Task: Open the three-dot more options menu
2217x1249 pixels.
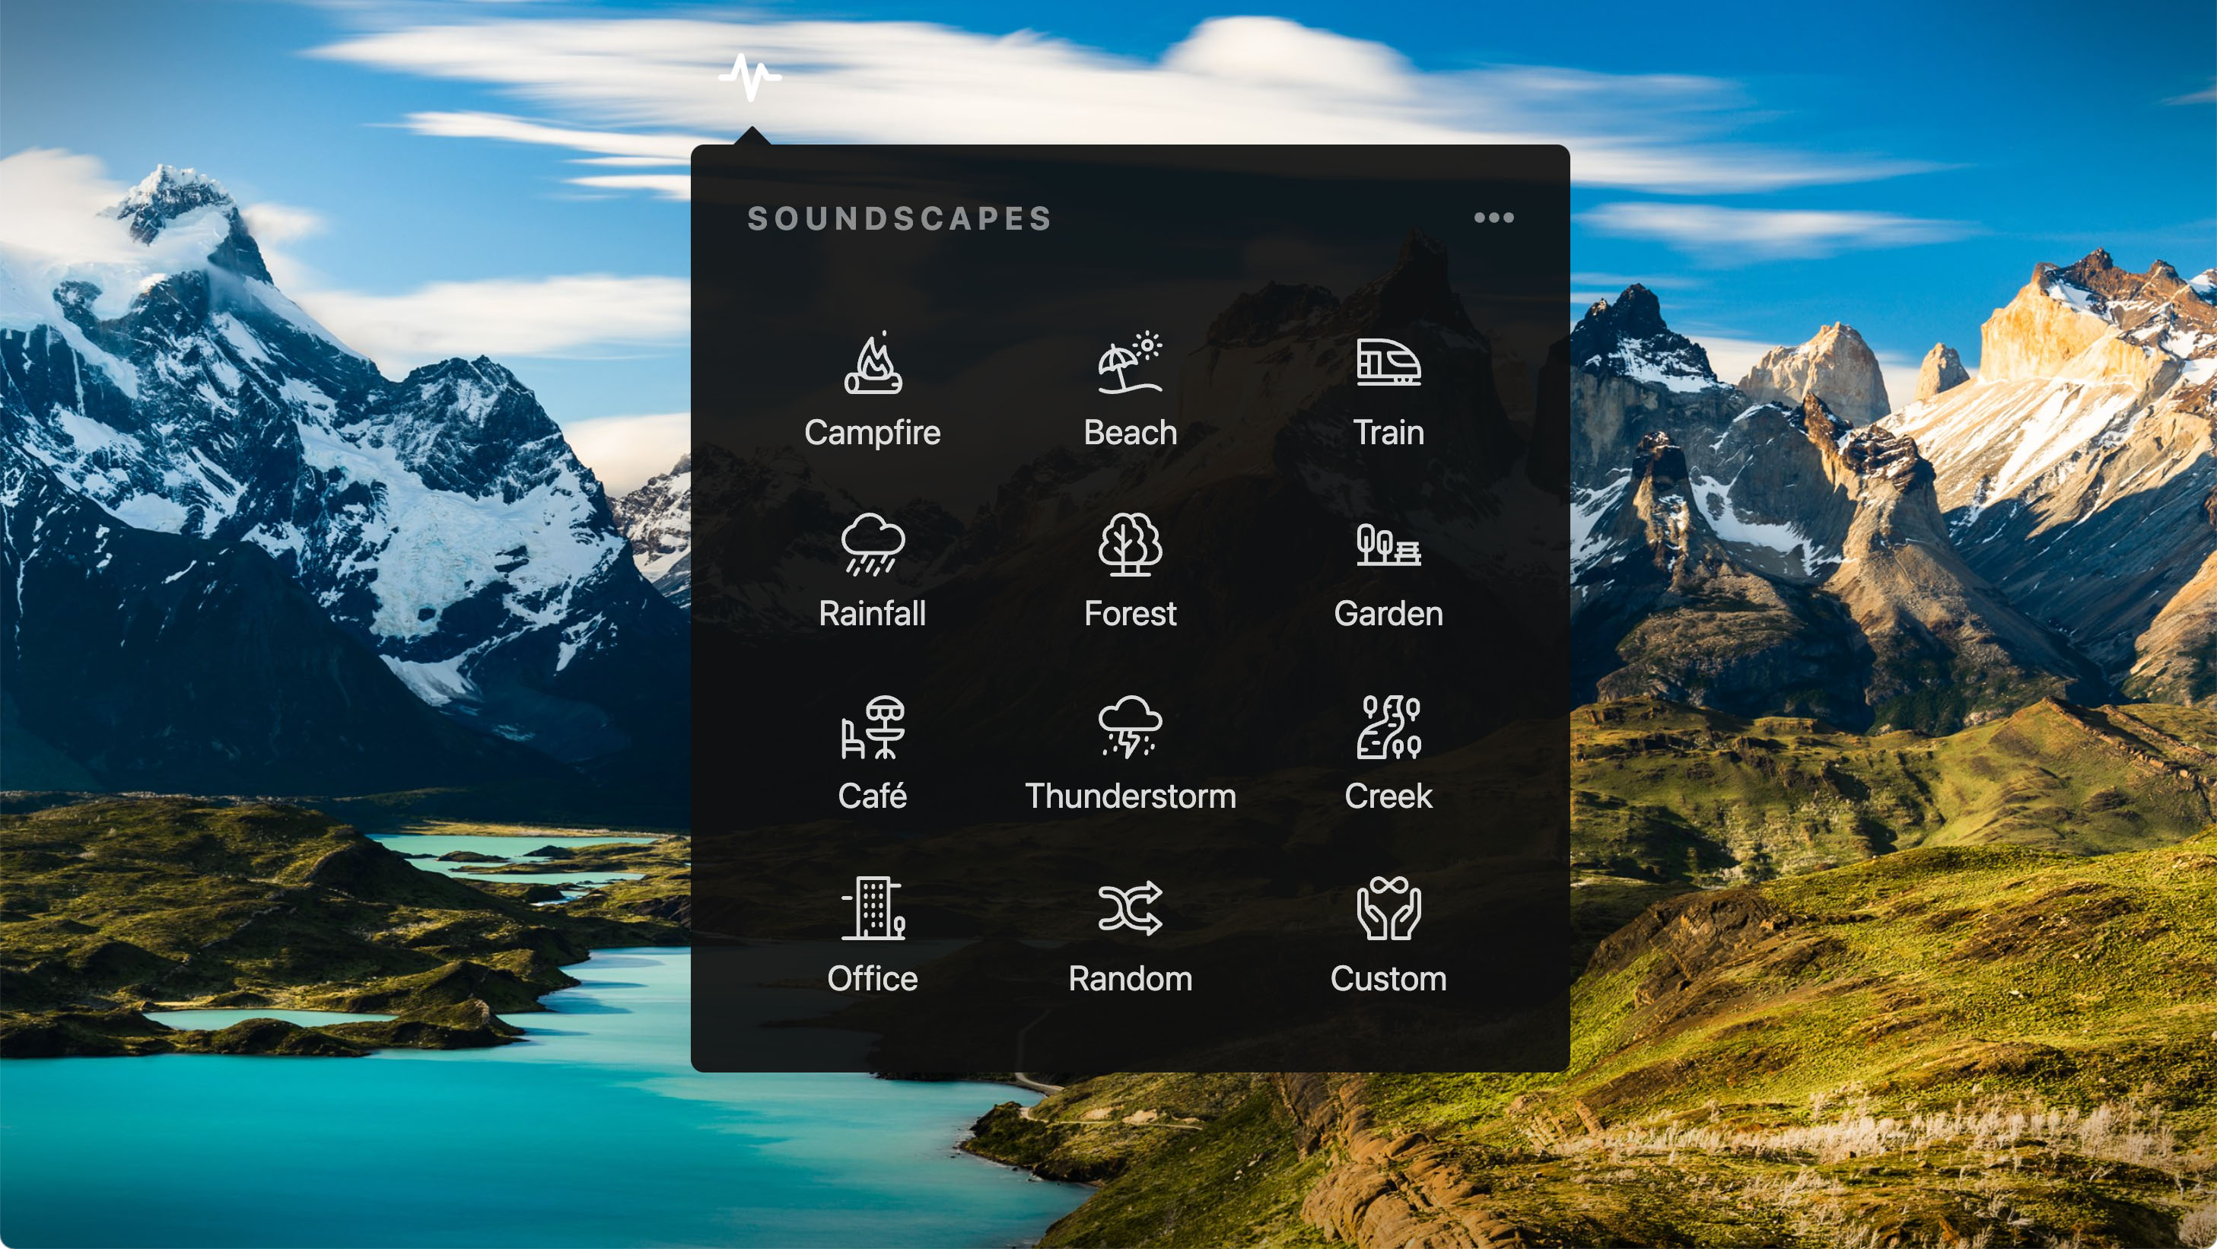Action: coord(1493,218)
